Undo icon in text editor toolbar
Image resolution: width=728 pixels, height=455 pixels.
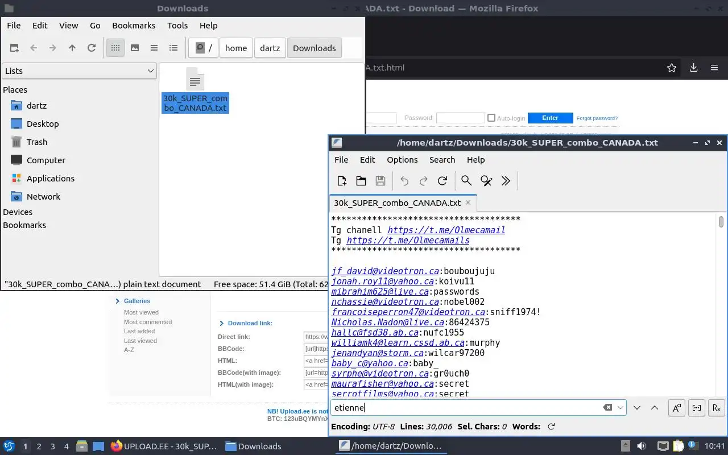click(x=404, y=181)
